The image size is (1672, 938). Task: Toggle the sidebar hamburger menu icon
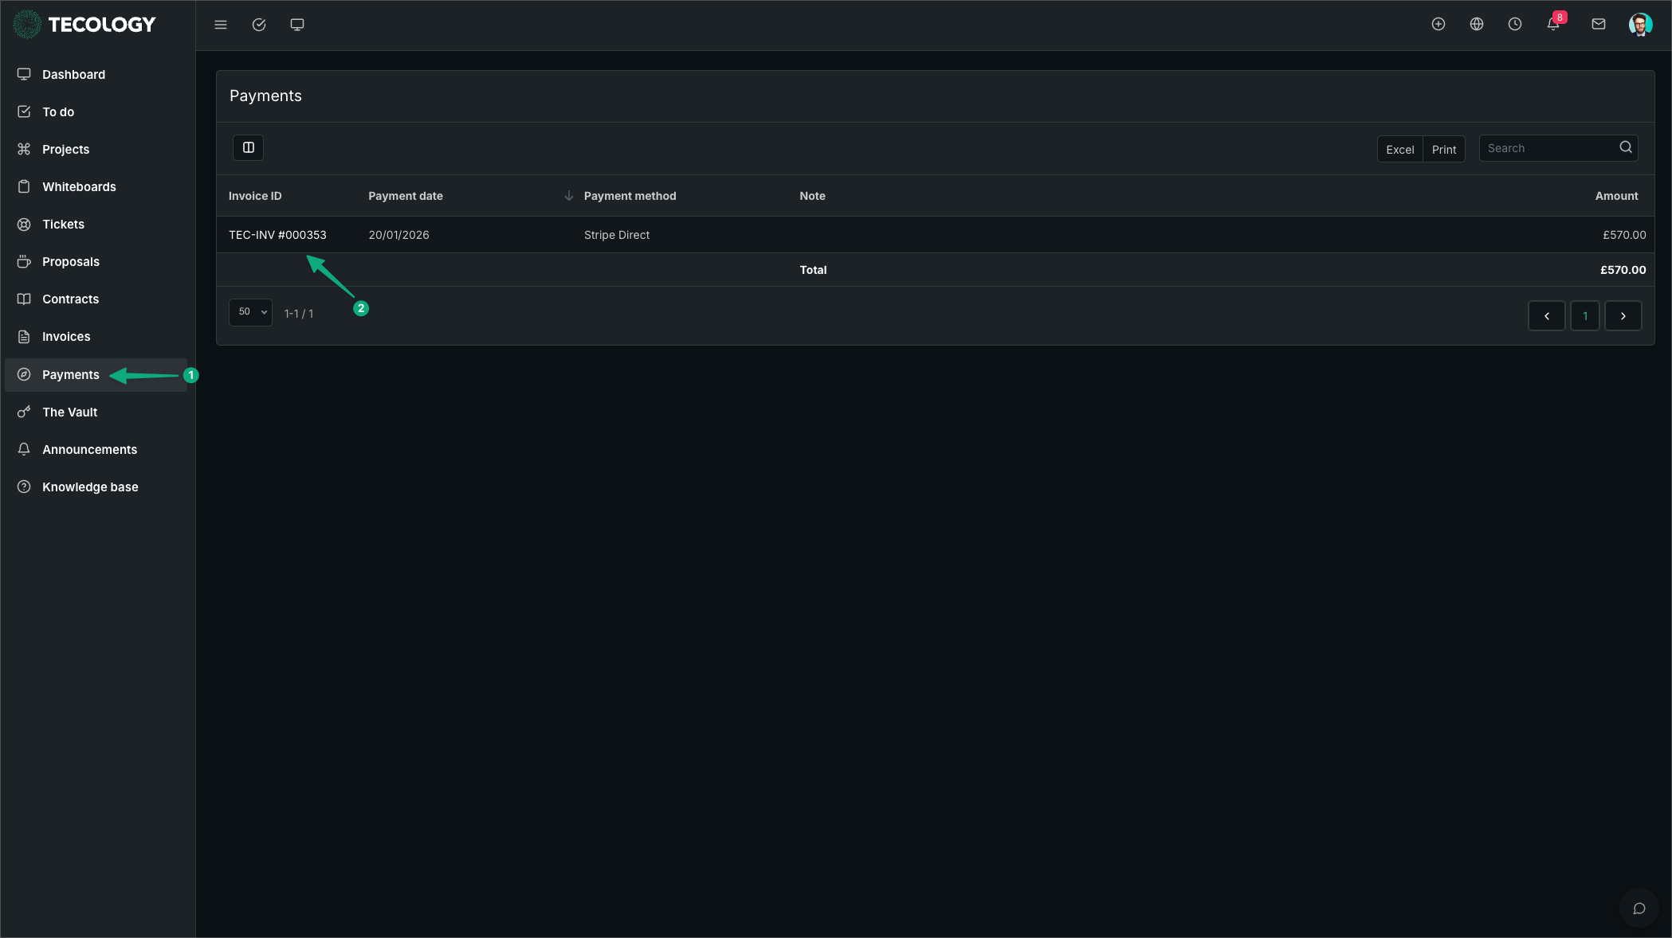click(221, 25)
